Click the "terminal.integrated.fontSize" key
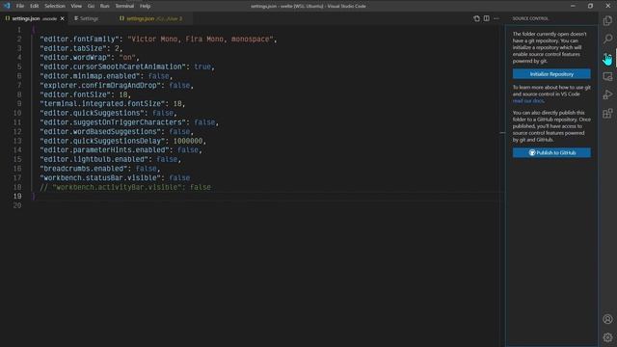Viewport: 617px width, 347px height. click(102, 104)
